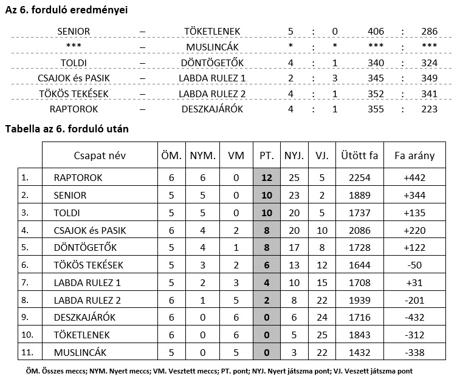The image size is (460, 382).
Task: Click the 'NYM.' column header
Action: click(x=203, y=155)
